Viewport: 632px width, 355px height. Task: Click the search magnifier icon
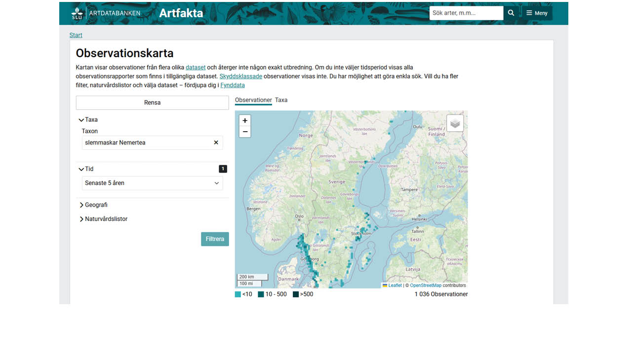[511, 13]
